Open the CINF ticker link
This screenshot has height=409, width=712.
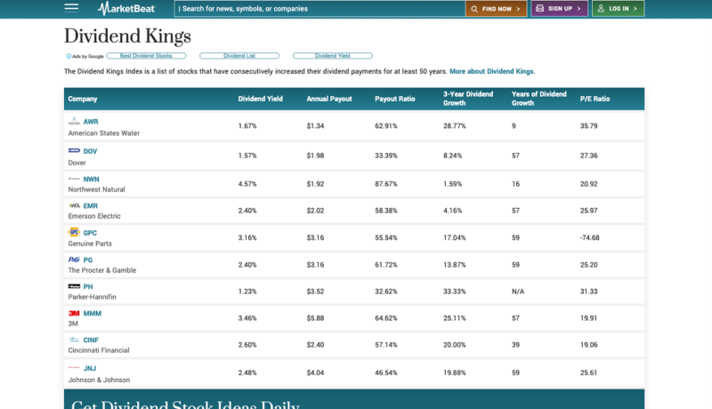[x=91, y=340]
